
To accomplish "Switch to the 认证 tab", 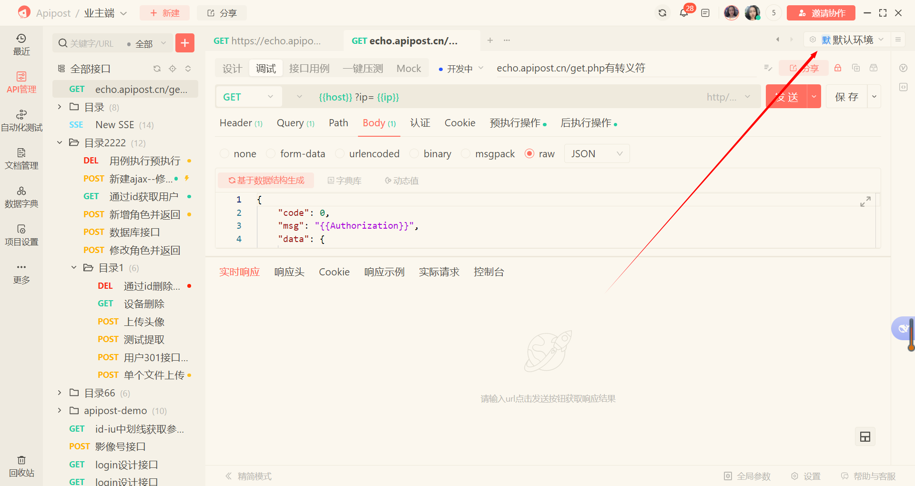I will [420, 123].
